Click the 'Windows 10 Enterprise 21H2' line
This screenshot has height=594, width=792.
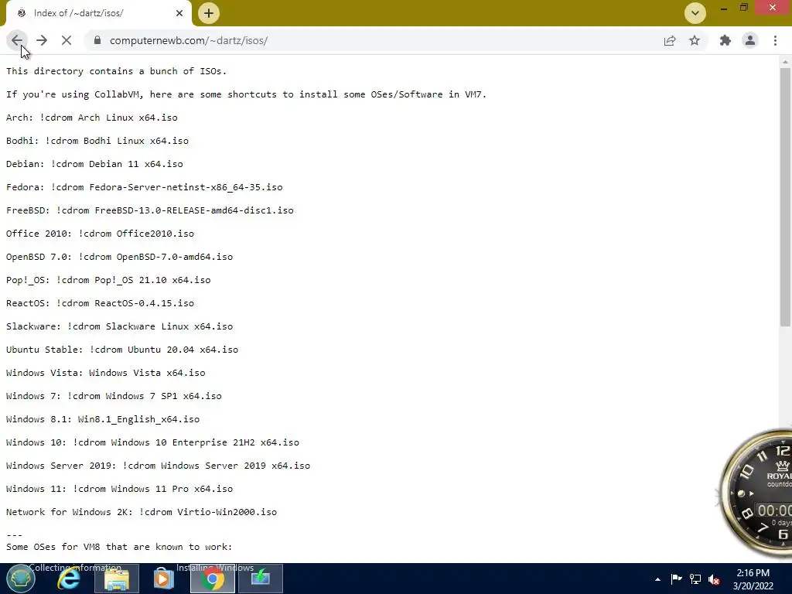pyautogui.click(x=152, y=443)
